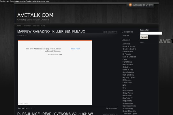This screenshot has height=115, width=173.
Task: Focus the Search for text field
Action: pos(151,33)
